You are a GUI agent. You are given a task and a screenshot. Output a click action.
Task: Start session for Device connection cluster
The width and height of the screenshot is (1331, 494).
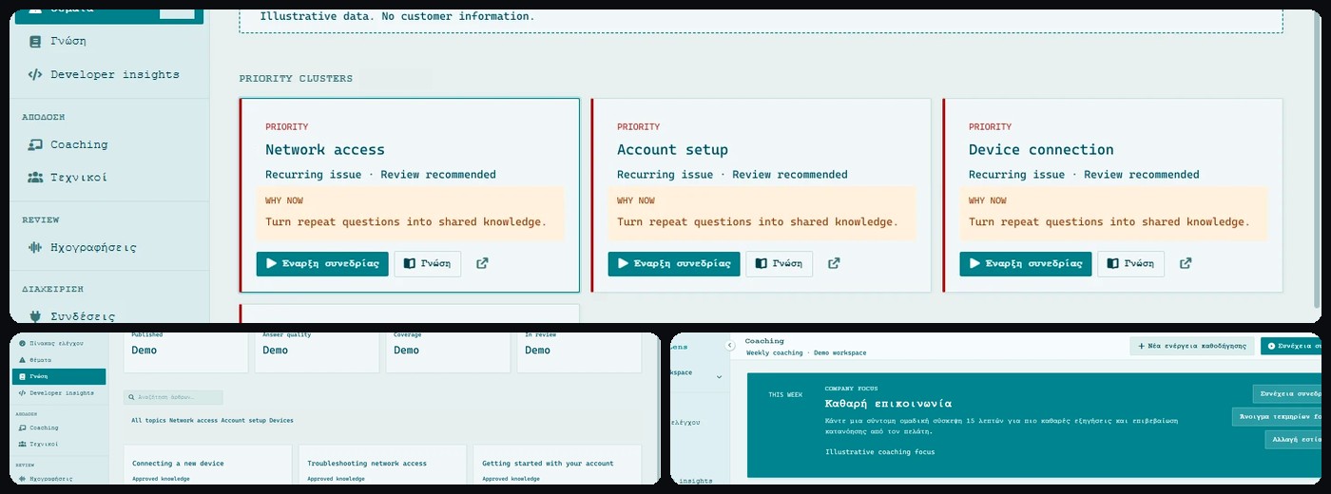pyautogui.click(x=1026, y=264)
